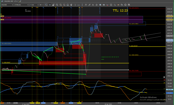
Task: Open the fx indicators menu
Action: tap(86, 5)
